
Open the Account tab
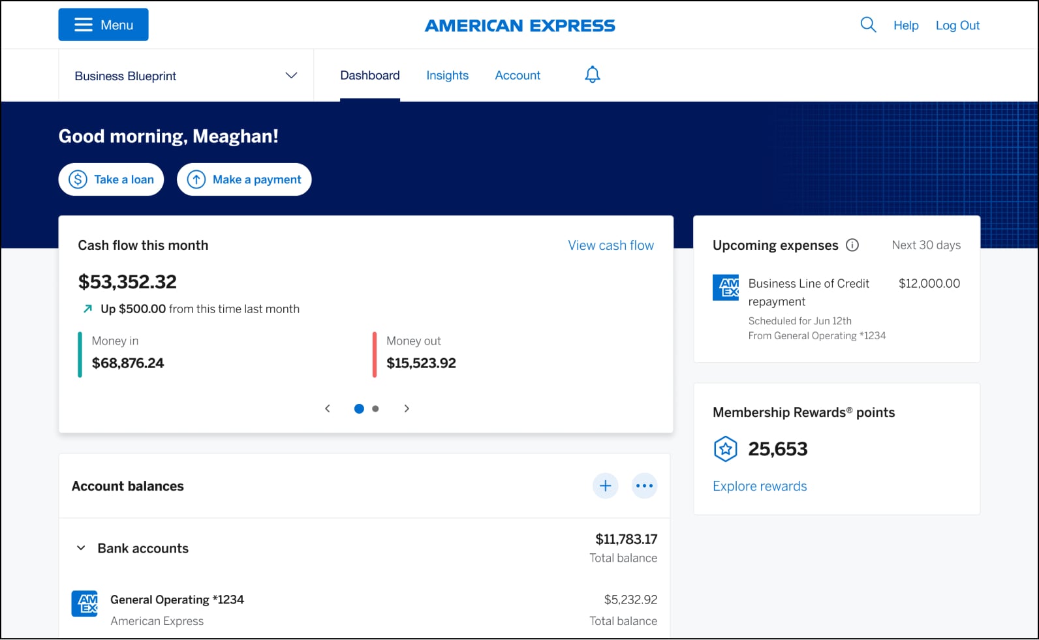[517, 75]
